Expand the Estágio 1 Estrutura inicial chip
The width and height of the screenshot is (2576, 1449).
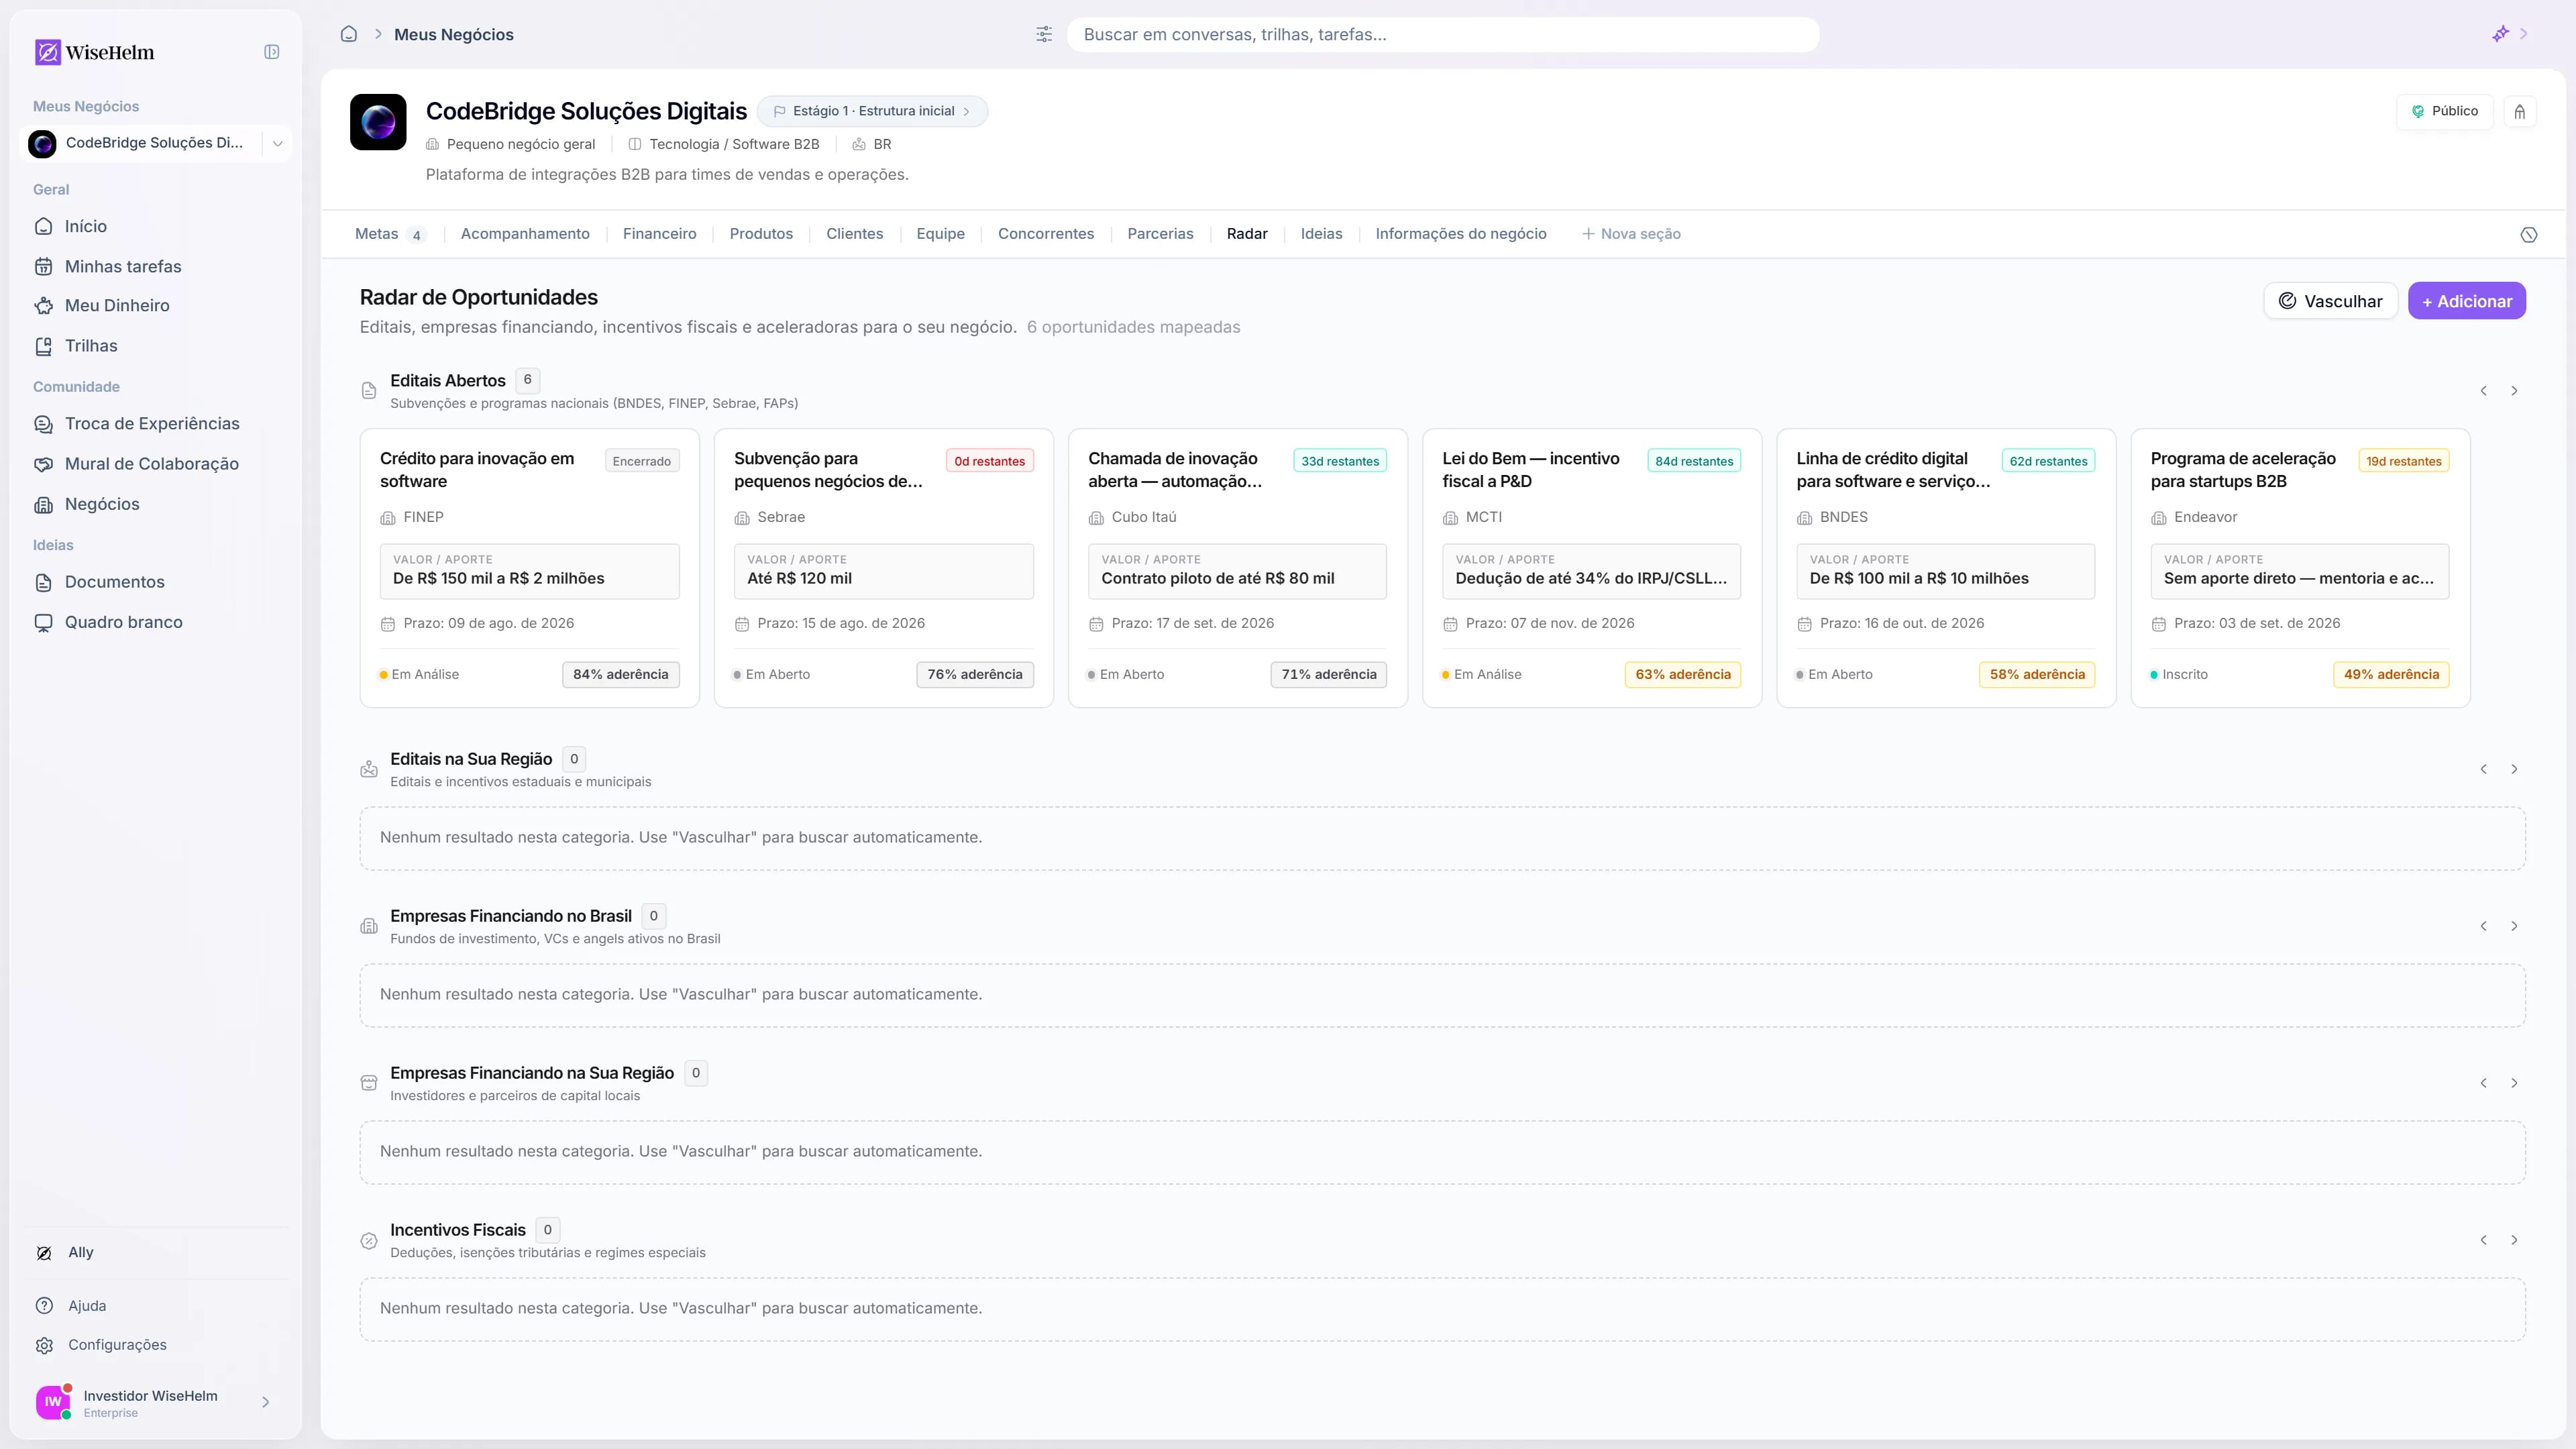coord(872,111)
